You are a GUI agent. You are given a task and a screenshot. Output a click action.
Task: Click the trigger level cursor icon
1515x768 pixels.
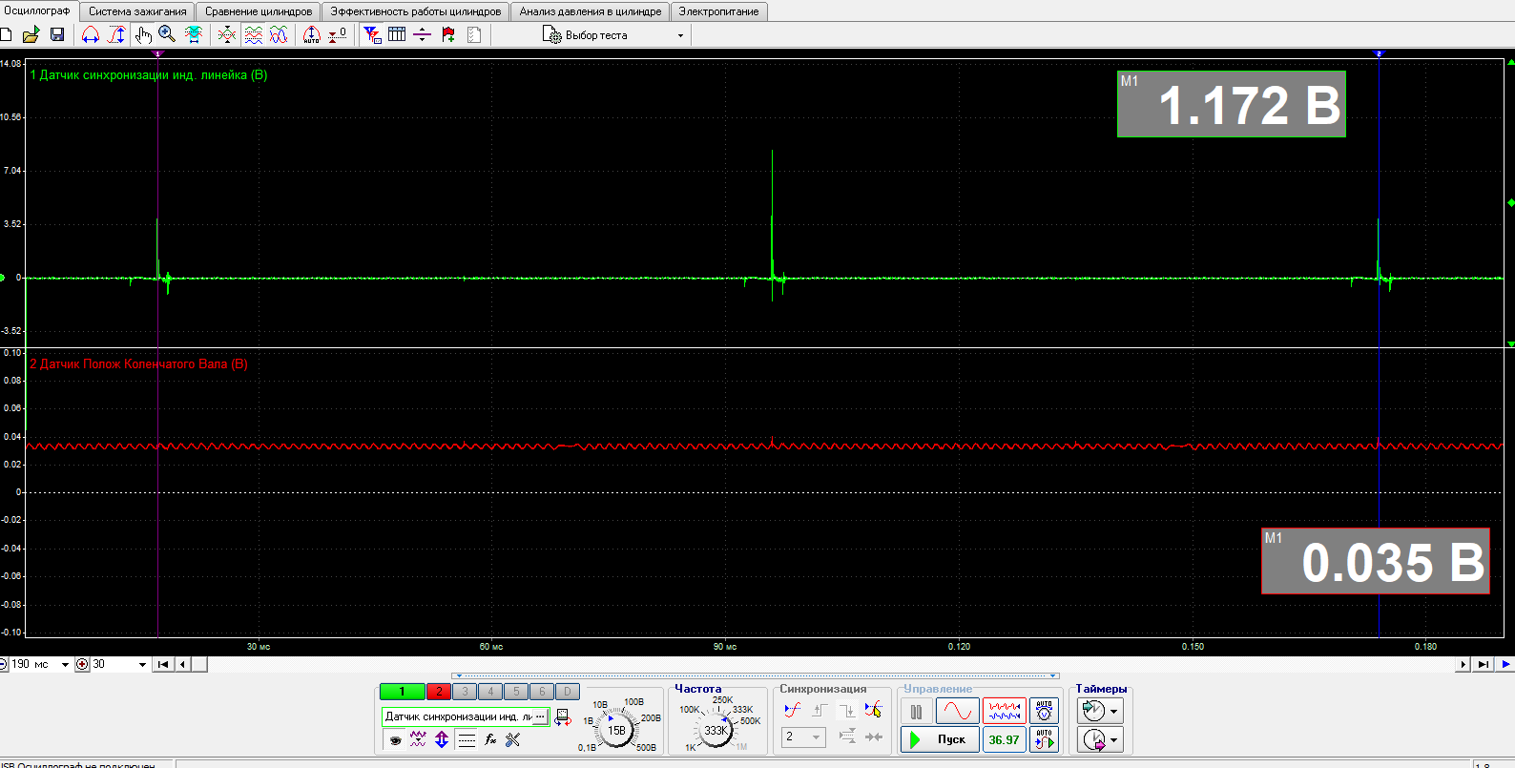click(873, 710)
